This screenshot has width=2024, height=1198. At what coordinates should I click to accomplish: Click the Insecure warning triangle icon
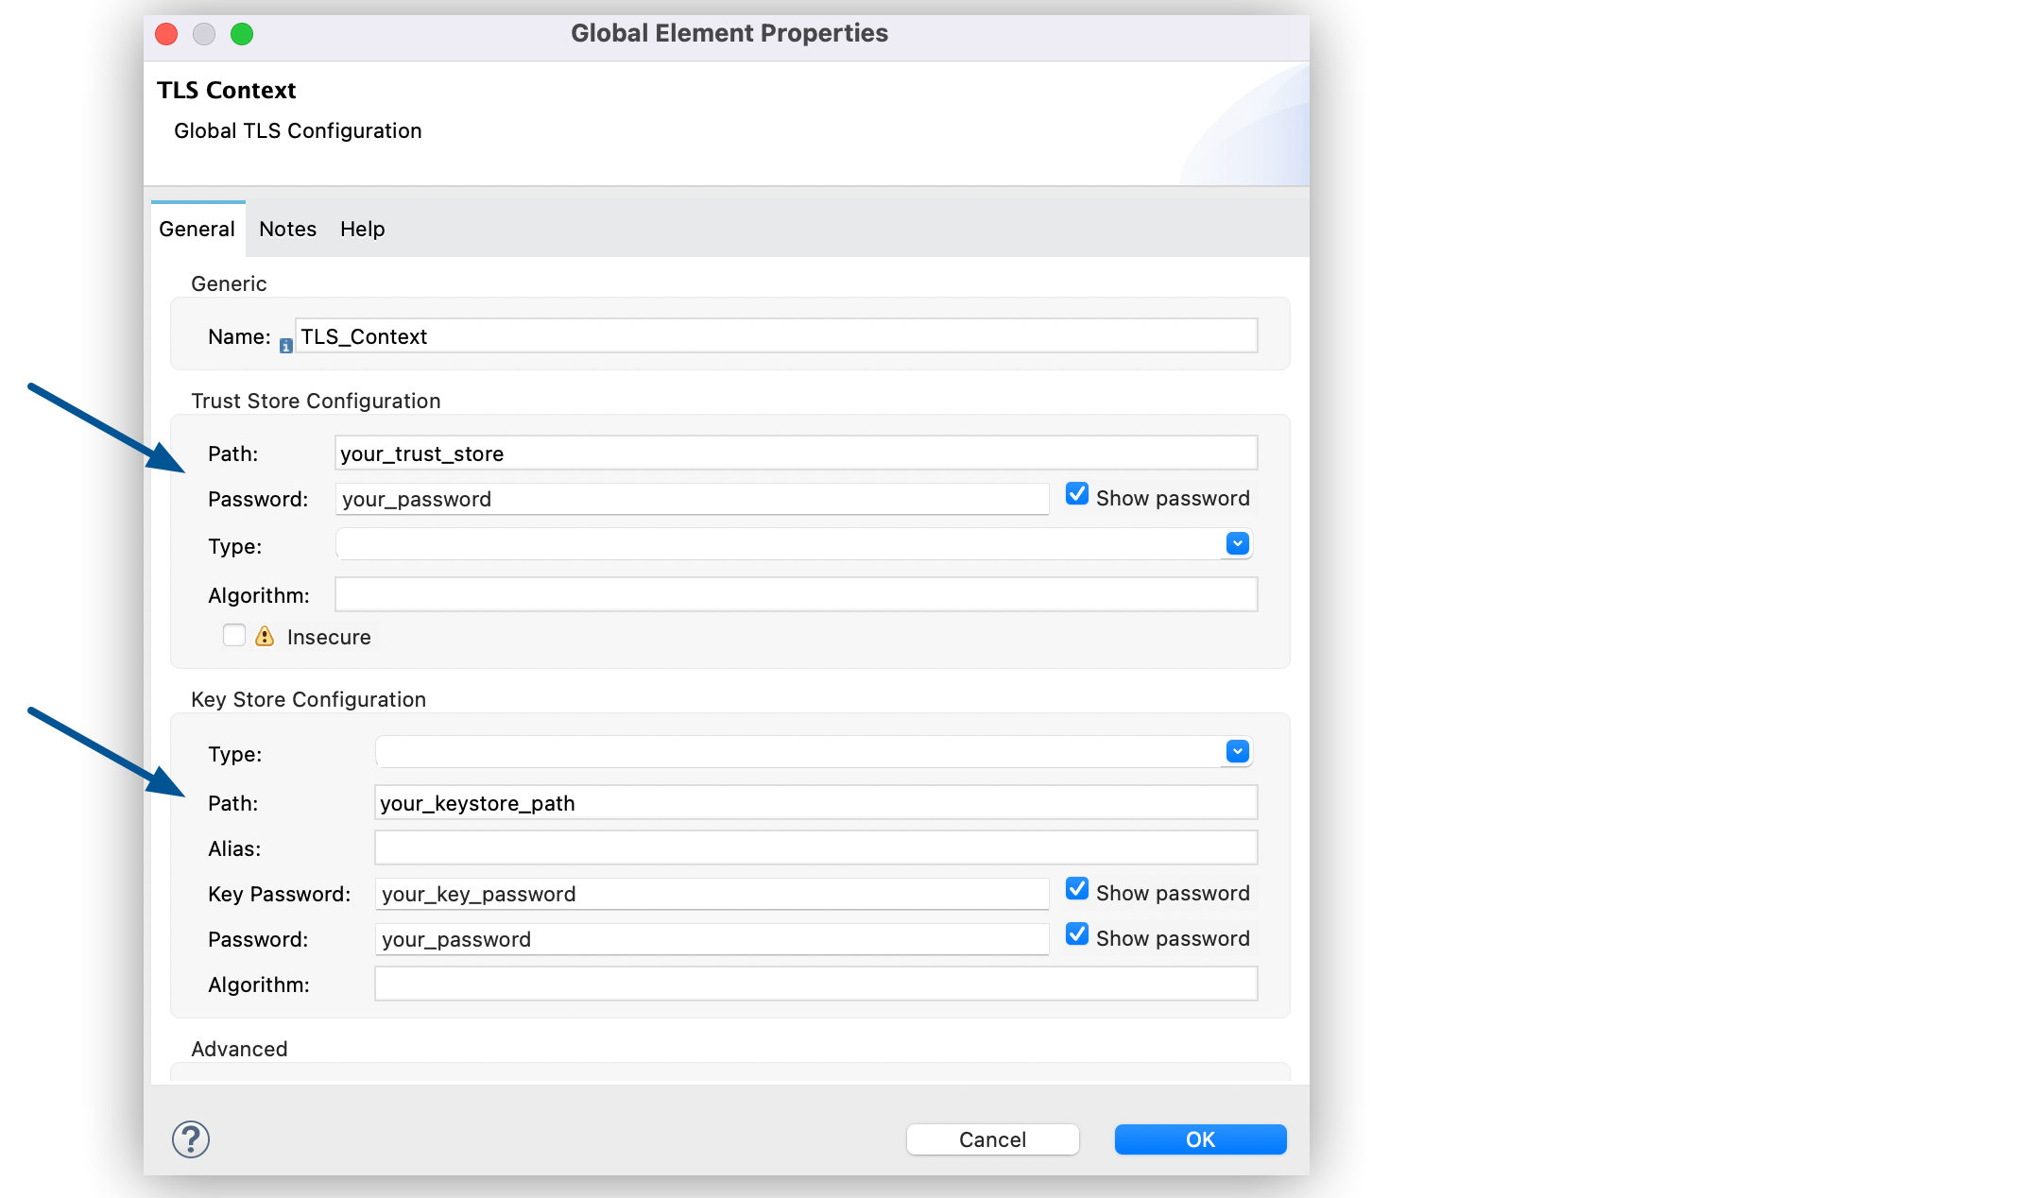265,637
